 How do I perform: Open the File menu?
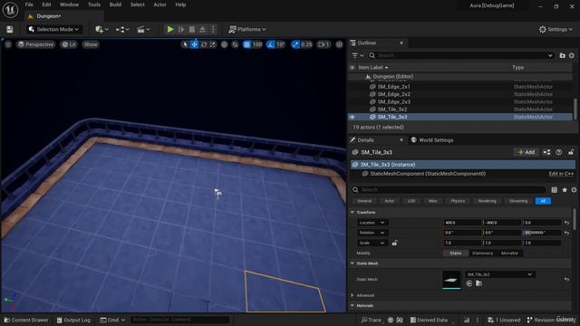click(x=29, y=5)
